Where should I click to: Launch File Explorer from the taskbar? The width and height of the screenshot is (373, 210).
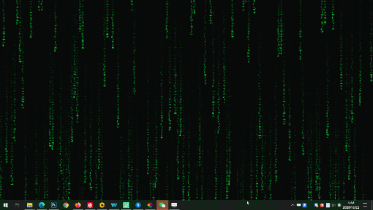pyautogui.click(x=30, y=205)
